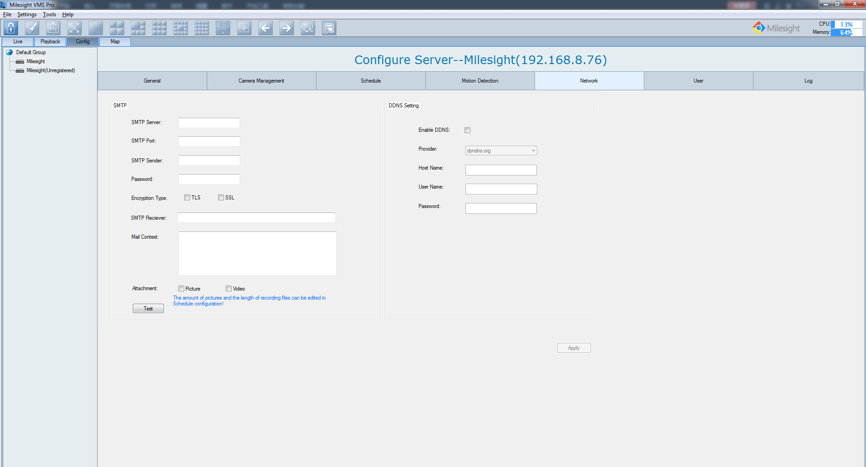Click the SMTP Sender input field
Viewport: 866px width, 467px height.
click(x=209, y=161)
